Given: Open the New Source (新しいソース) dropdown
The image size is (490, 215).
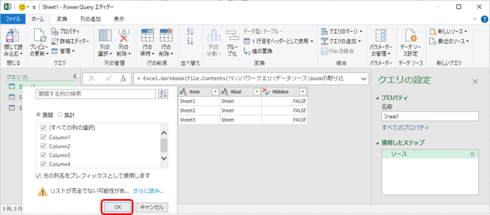Looking at the screenshot, I should tap(448, 31).
